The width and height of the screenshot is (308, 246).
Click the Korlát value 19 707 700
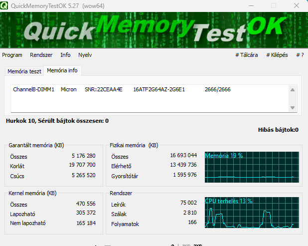tap(82, 165)
